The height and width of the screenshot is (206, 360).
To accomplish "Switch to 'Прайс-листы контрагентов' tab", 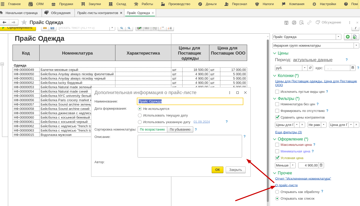I will 98,13.
